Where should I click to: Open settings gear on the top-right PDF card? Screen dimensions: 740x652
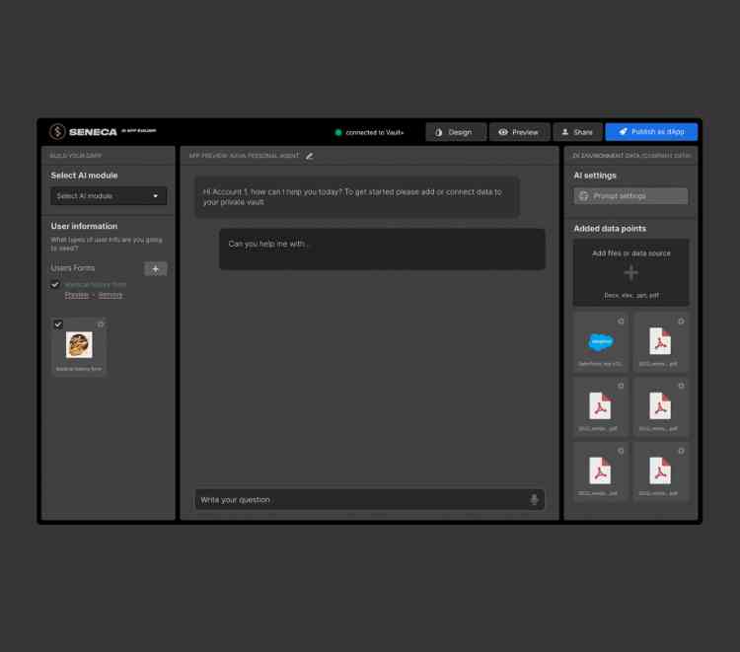tap(681, 322)
